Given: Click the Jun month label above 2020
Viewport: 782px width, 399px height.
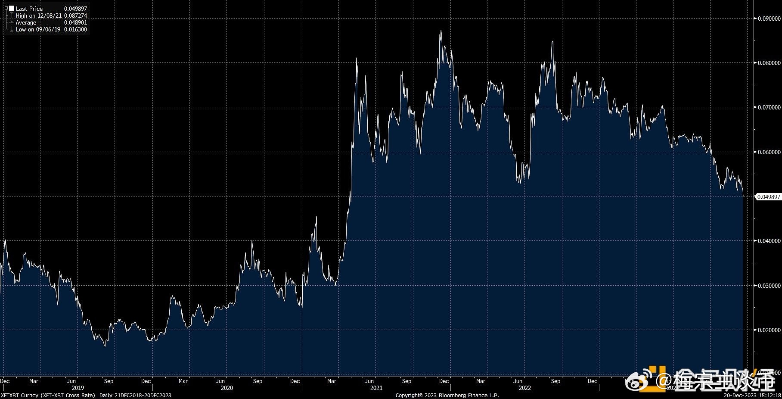Looking at the screenshot, I should [x=220, y=381].
